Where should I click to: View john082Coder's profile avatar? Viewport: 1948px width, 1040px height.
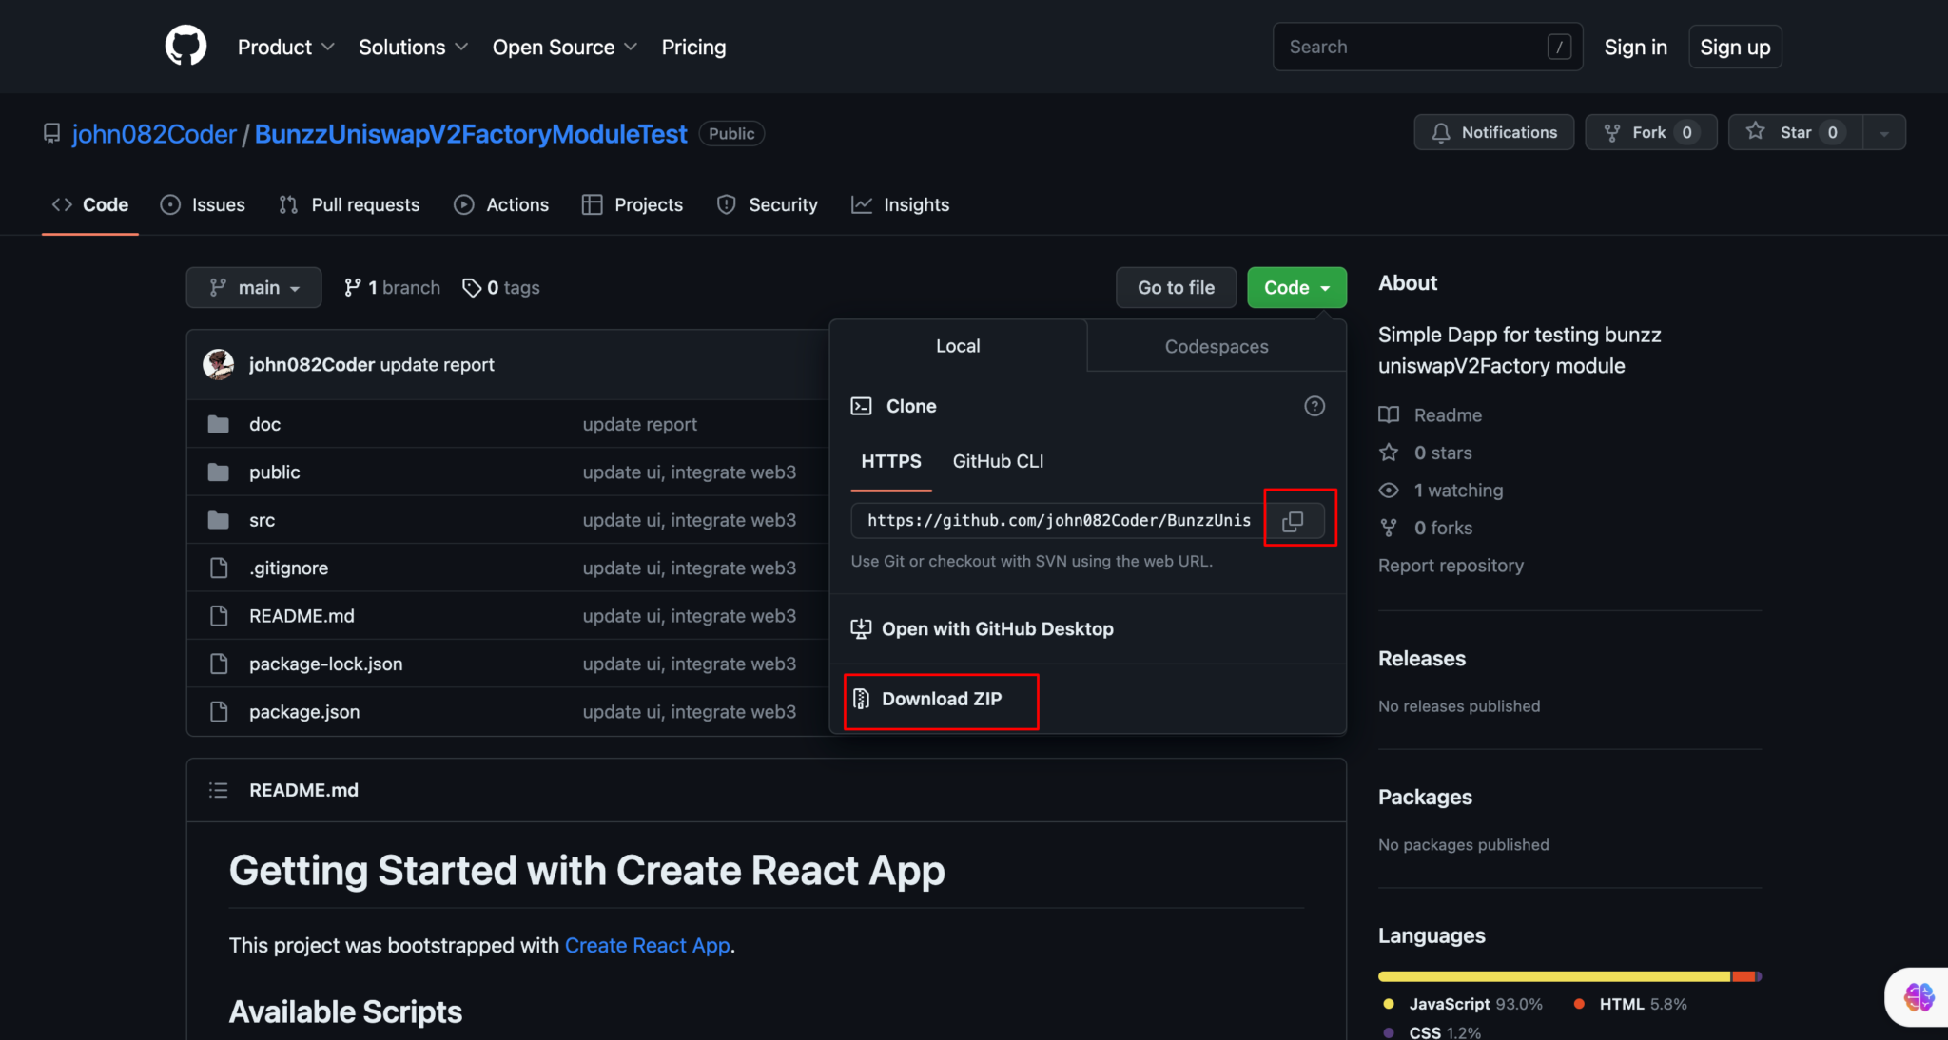[218, 364]
